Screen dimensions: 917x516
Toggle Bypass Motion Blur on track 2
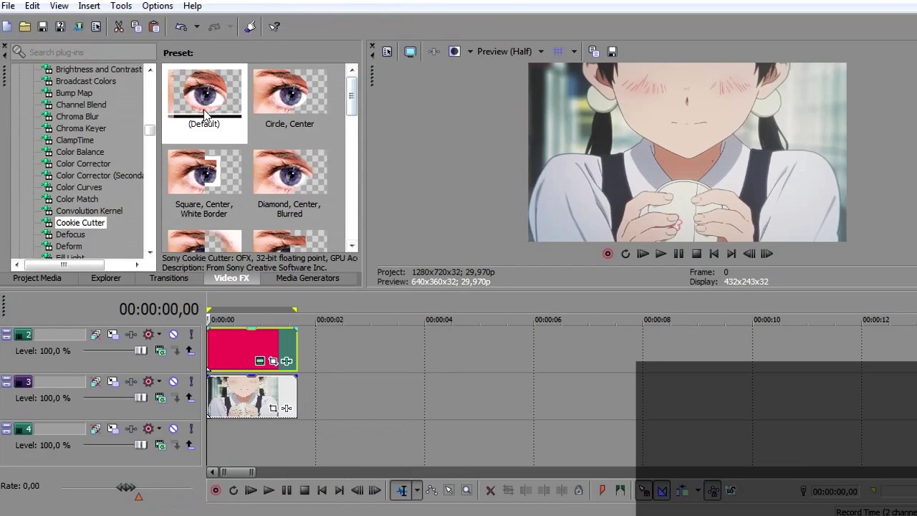tap(95, 335)
